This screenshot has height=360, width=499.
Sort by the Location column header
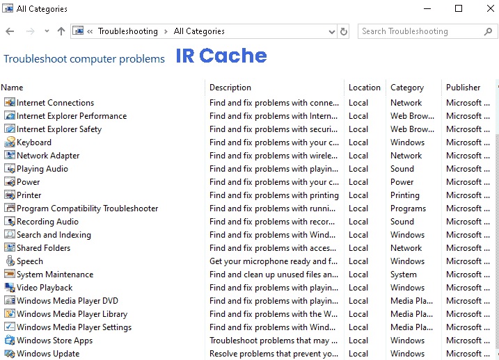coord(365,88)
